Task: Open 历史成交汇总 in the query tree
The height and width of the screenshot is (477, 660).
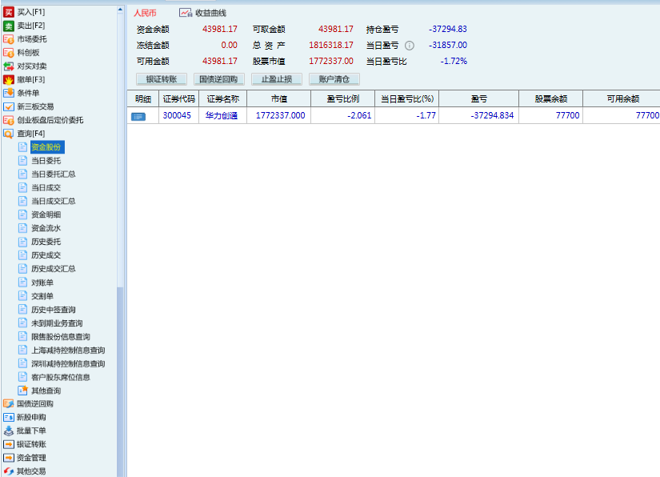Action: pyautogui.click(x=54, y=268)
